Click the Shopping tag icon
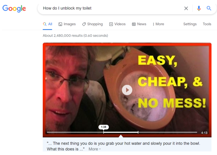The height and width of the screenshot is (155, 217). (x=84, y=24)
